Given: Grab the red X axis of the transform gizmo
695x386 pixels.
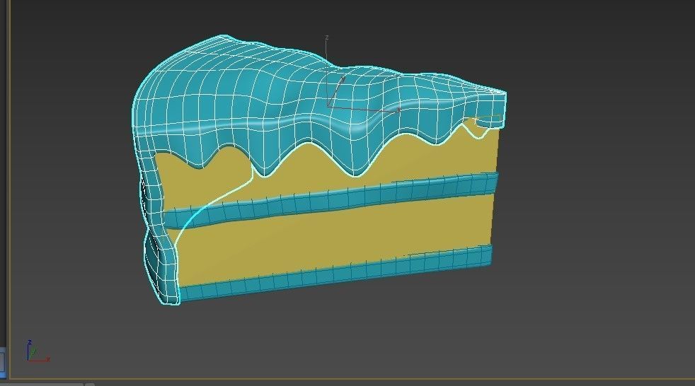Looking at the screenshot, I should [x=364, y=109].
